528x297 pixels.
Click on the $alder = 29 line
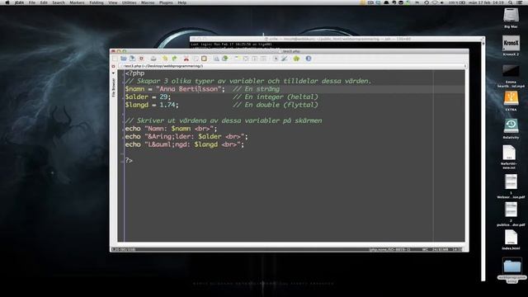tap(148, 97)
